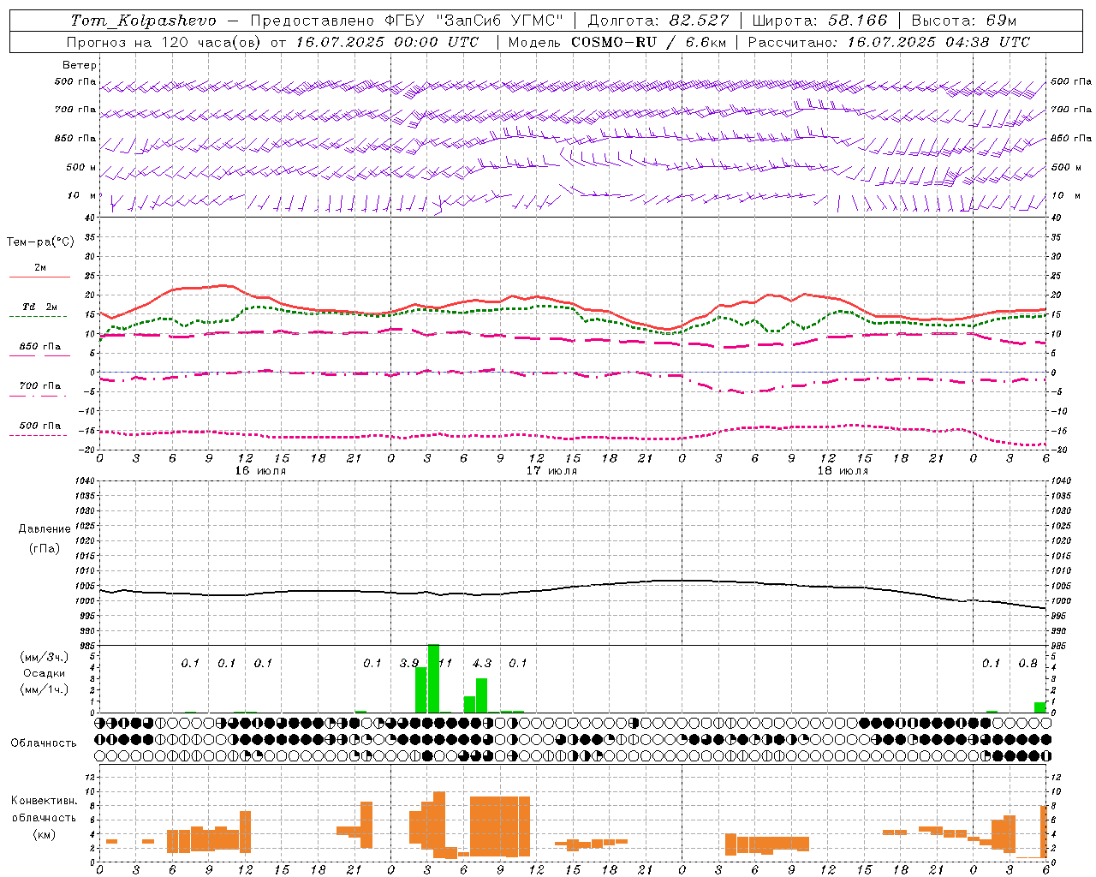Click the 700 гПа temperature legend label
Screen dimensions: 1096x877
[40, 386]
